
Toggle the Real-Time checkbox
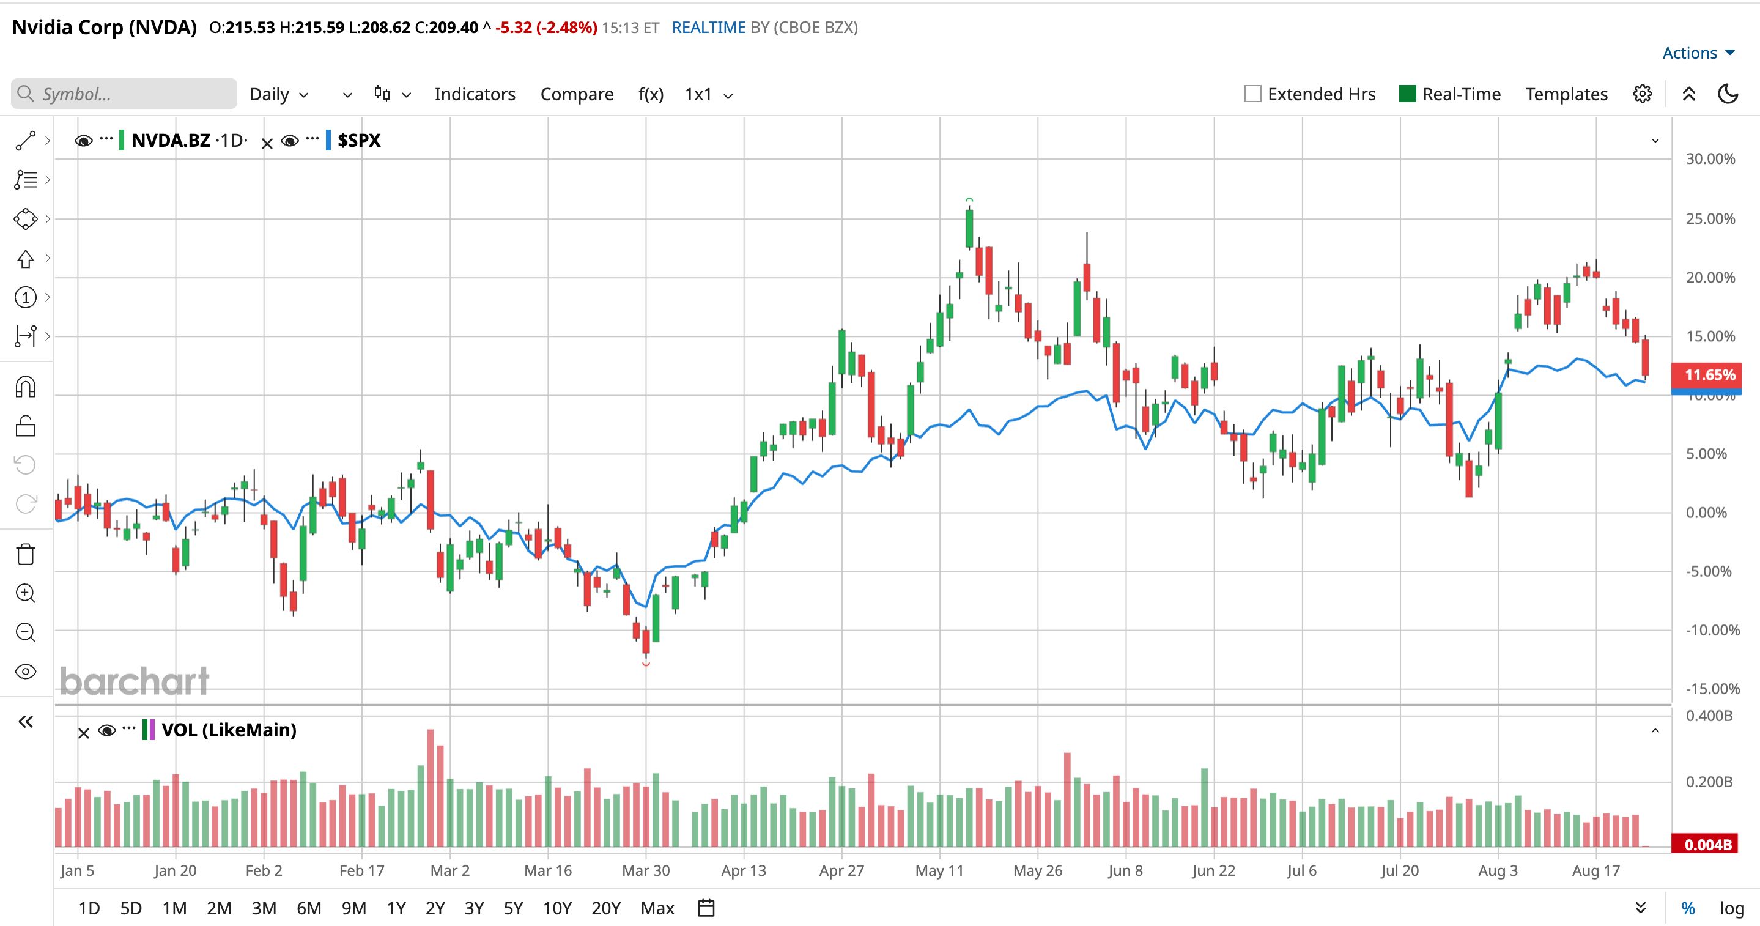coord(1408,94)
